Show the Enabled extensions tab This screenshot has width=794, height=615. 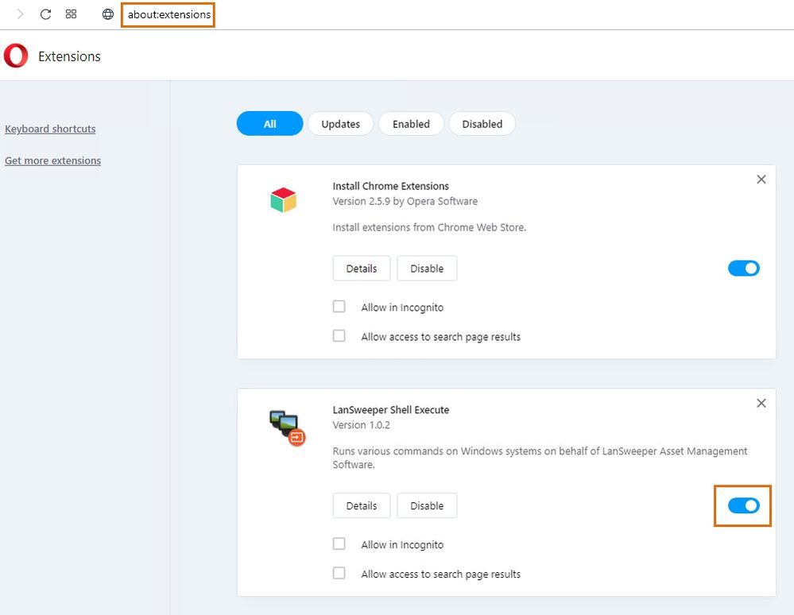tap(411, 124)
